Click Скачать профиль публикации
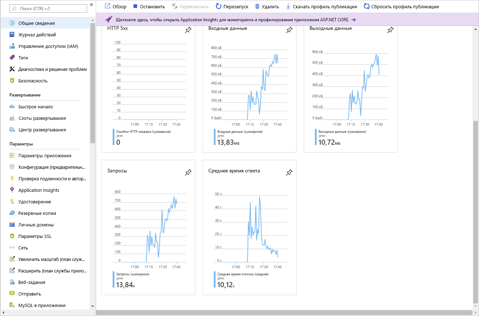The height and width of the screenshot is (316, 479). (x=321, y=6)
